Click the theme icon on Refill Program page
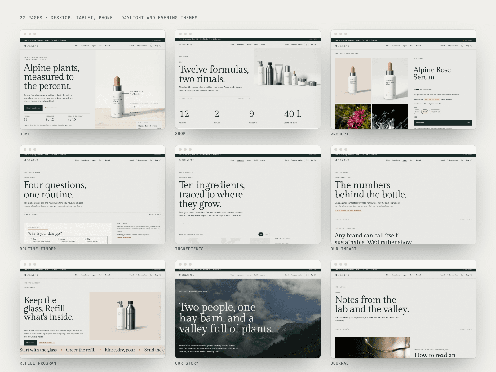496x372 pixels. (x=151, y=275)
